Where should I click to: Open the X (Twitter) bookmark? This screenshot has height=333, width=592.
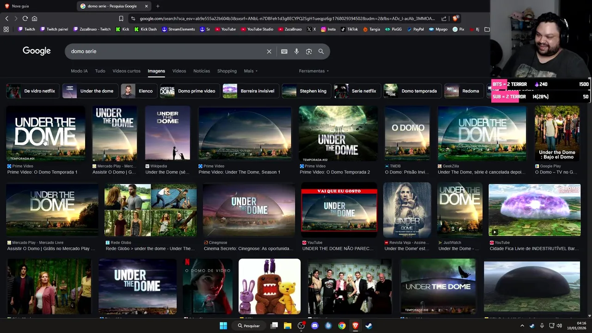[x=312, y=29]
